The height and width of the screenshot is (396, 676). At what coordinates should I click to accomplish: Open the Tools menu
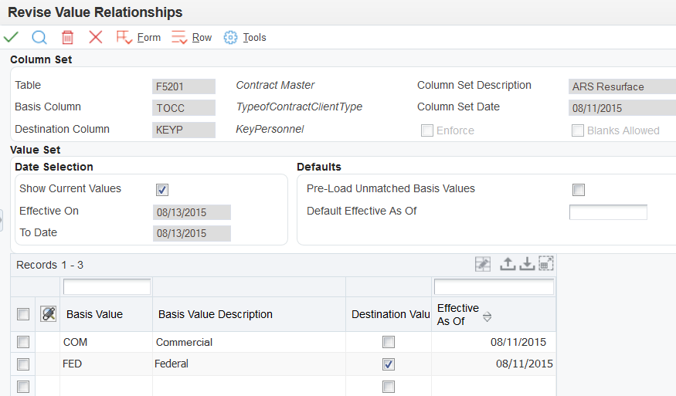254,38
